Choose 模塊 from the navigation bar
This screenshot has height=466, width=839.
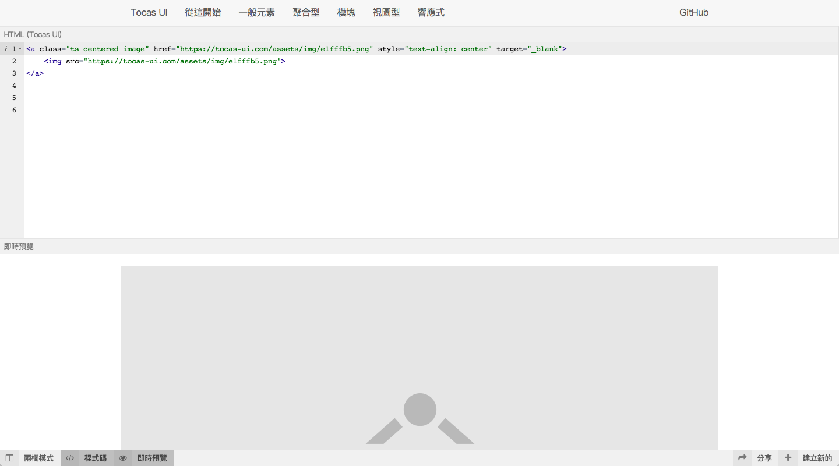(x=346, y=12)
